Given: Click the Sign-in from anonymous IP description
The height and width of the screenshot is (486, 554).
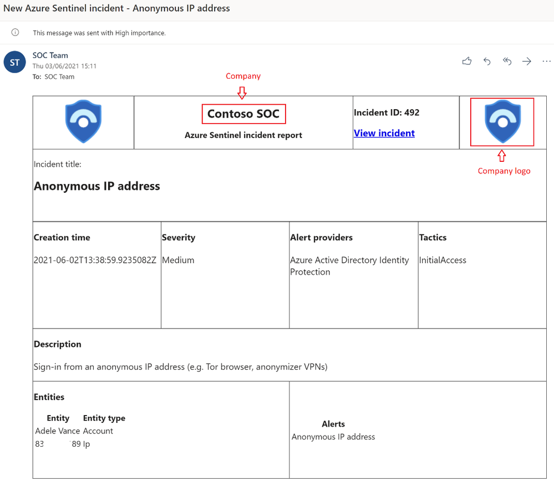Looking at the screenshot, I should [181, 367].
